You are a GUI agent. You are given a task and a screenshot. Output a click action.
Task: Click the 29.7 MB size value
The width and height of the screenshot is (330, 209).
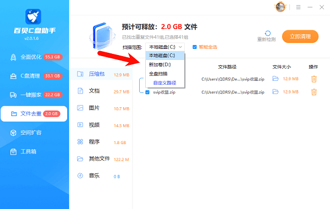click(122, 92)
